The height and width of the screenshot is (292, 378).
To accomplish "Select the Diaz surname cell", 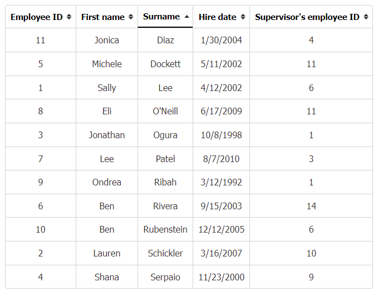I will click(x=165, y=40).
